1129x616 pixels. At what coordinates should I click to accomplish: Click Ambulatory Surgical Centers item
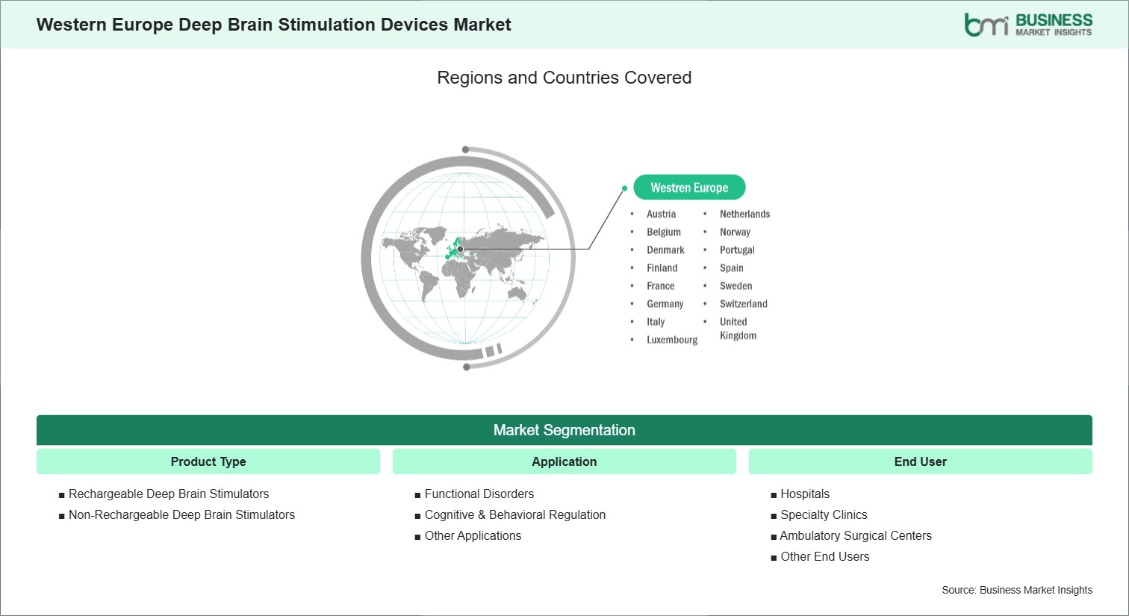coord(856,535)
